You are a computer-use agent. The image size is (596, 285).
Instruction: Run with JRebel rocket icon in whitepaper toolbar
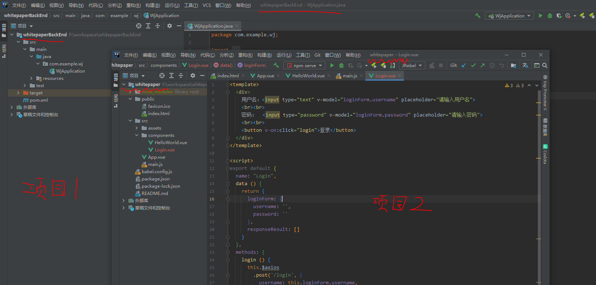point(374,65)
